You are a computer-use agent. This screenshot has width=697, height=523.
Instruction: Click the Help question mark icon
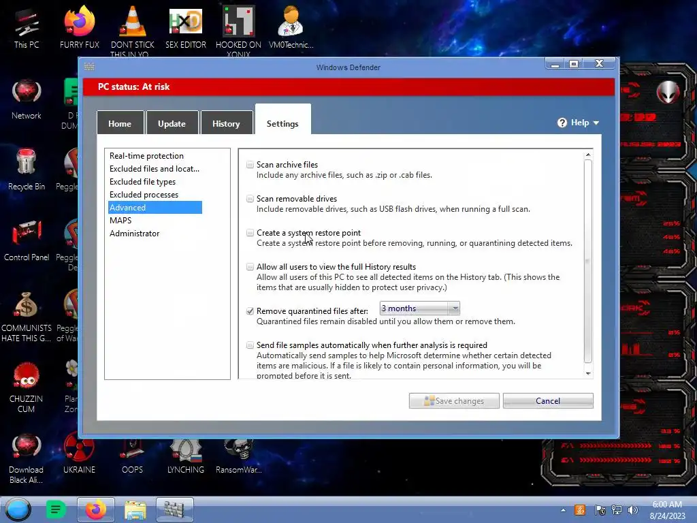(562, 123)
